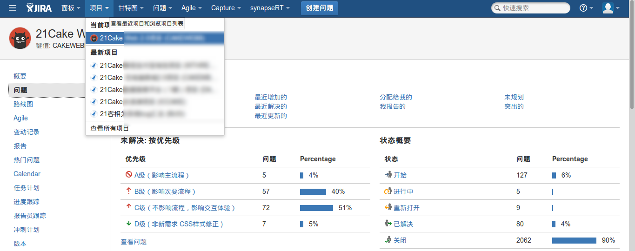Viewport: 635px width, 251px height.
Task: Open 冲刺计划 in the sidebar
Action: point(27,230)
